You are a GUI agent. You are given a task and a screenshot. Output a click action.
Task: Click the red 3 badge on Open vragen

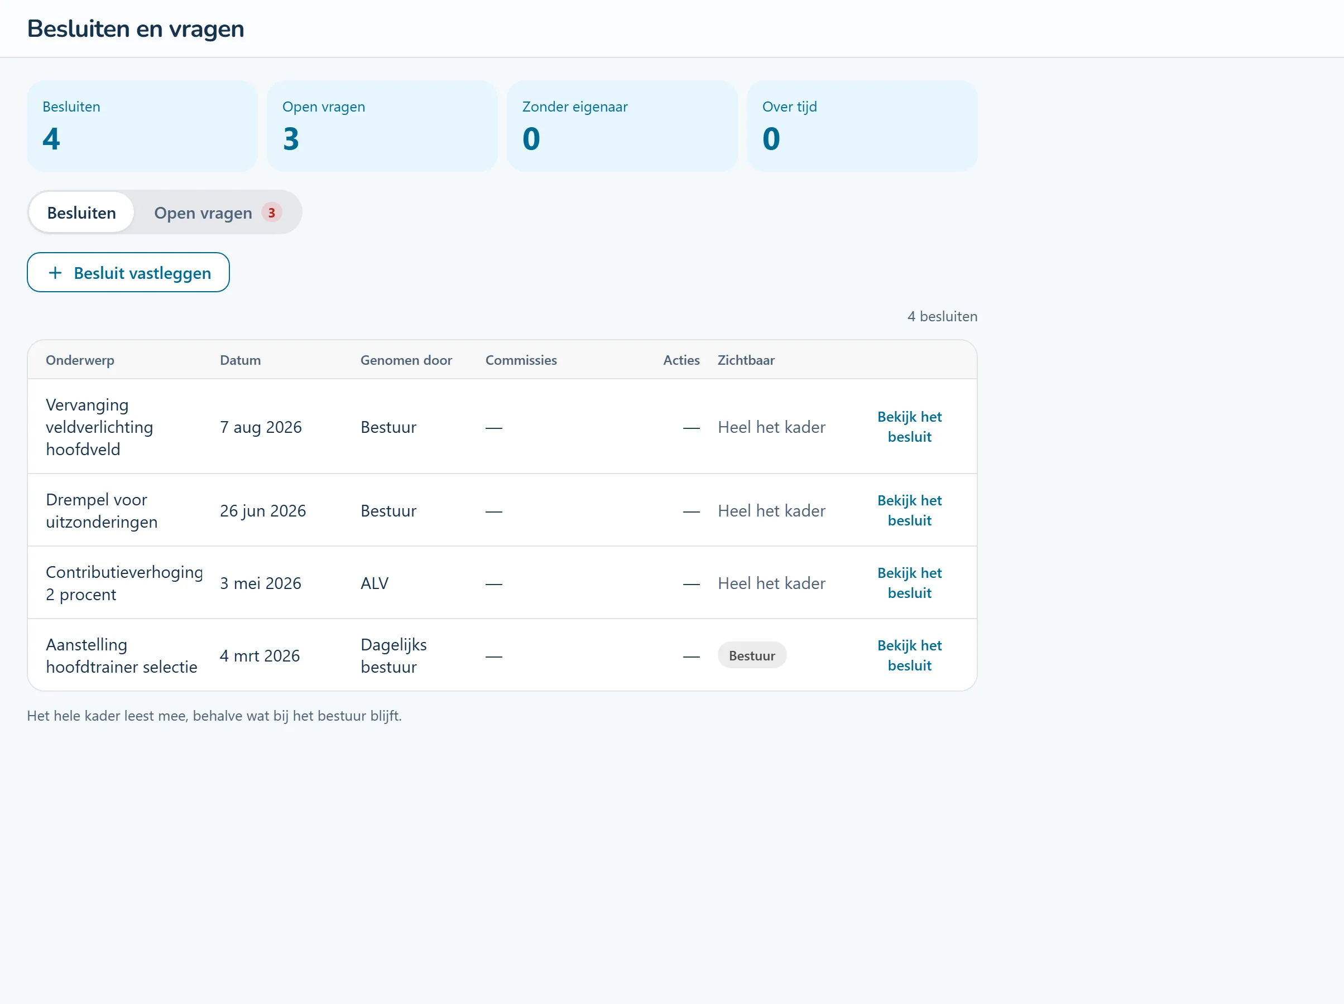(x=272, y=213)
